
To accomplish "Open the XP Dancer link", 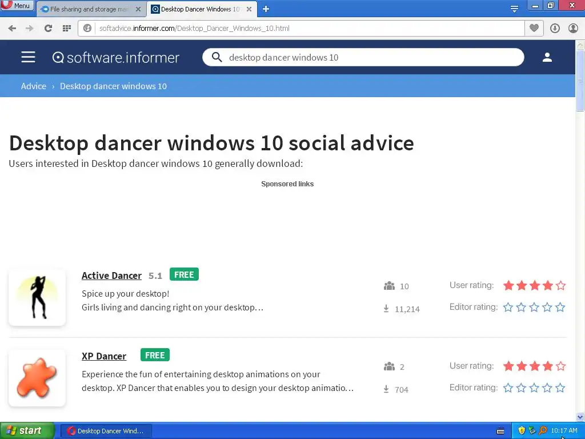I will pos(104,356).
